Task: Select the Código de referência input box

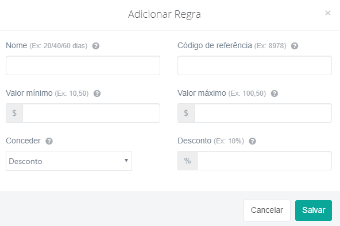Action: [254, 65]
